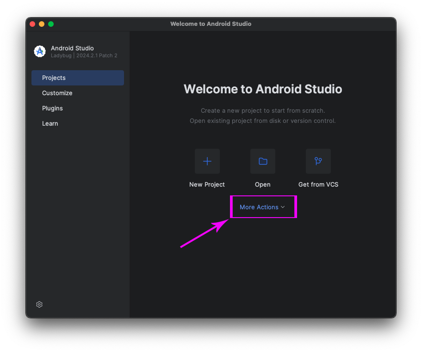Screen dimensions: 422x352
Task: Click the Ladybug 2024.2.1 Patch 2 version text
Action: tap(84, 55)
